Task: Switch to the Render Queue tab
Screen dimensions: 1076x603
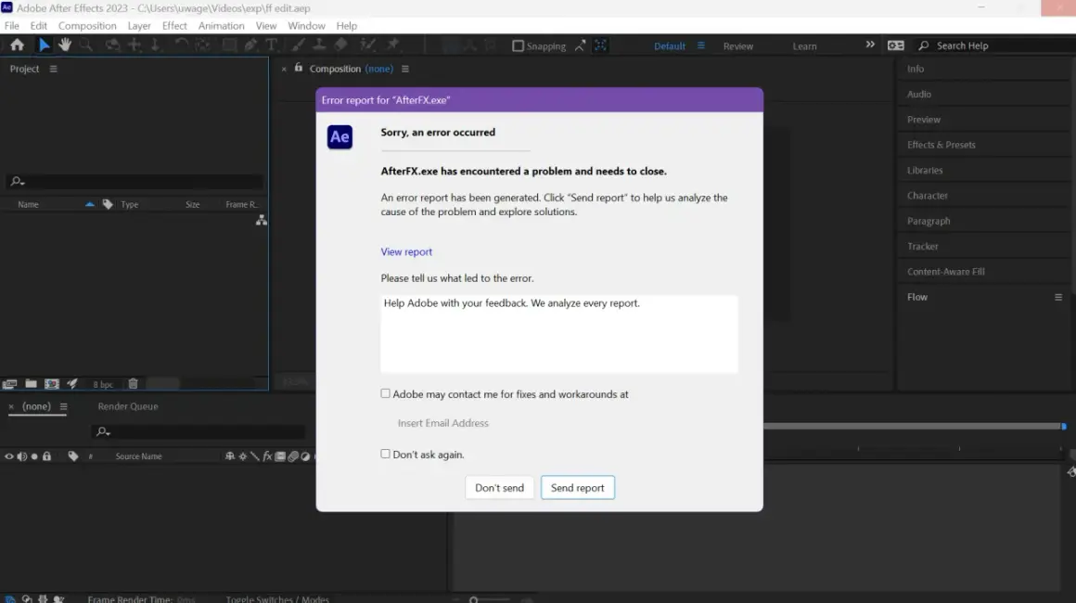Action: tap(128, 406)
